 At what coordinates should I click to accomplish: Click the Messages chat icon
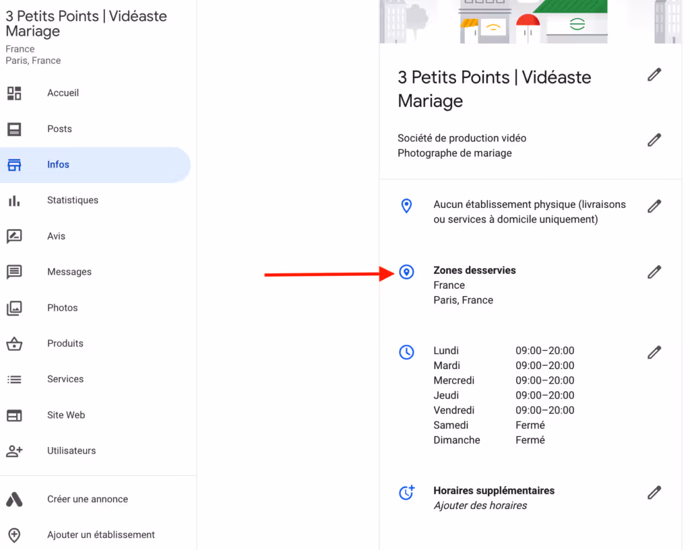(x=14, y=272)
